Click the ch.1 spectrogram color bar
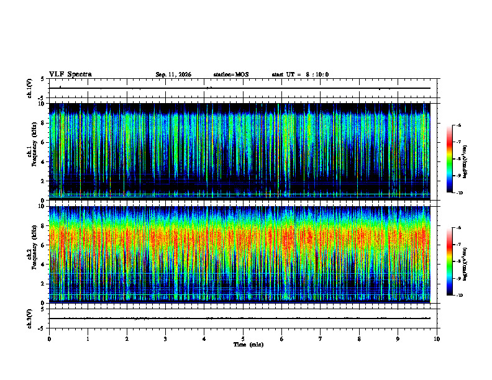Screen dimensions: 492x380 point(450,159)
